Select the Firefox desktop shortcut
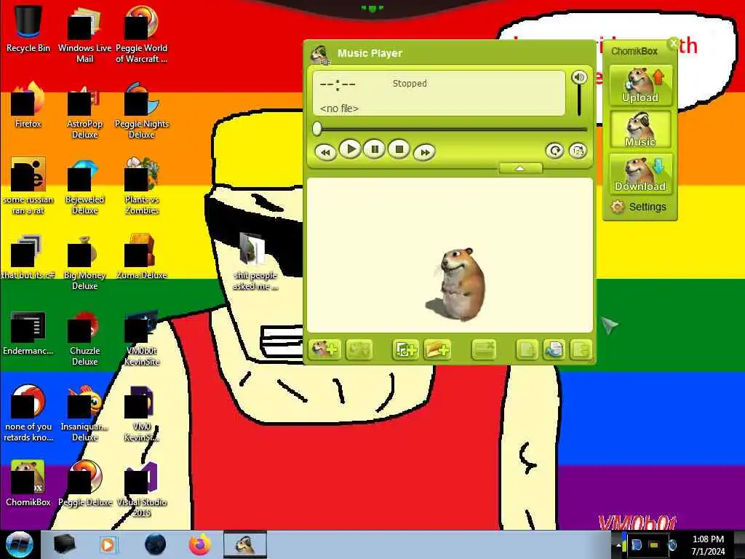The image size is (745, 559). 28,105
